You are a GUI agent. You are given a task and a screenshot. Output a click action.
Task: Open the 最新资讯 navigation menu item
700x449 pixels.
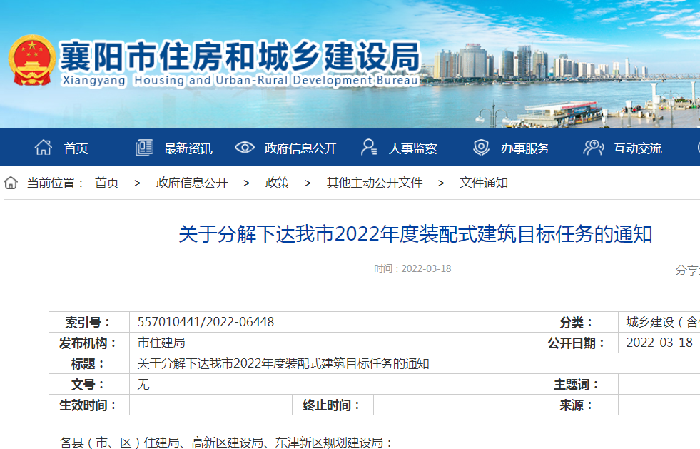188,148
